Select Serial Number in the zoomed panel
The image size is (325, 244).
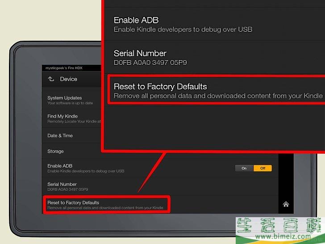(215, 58)
